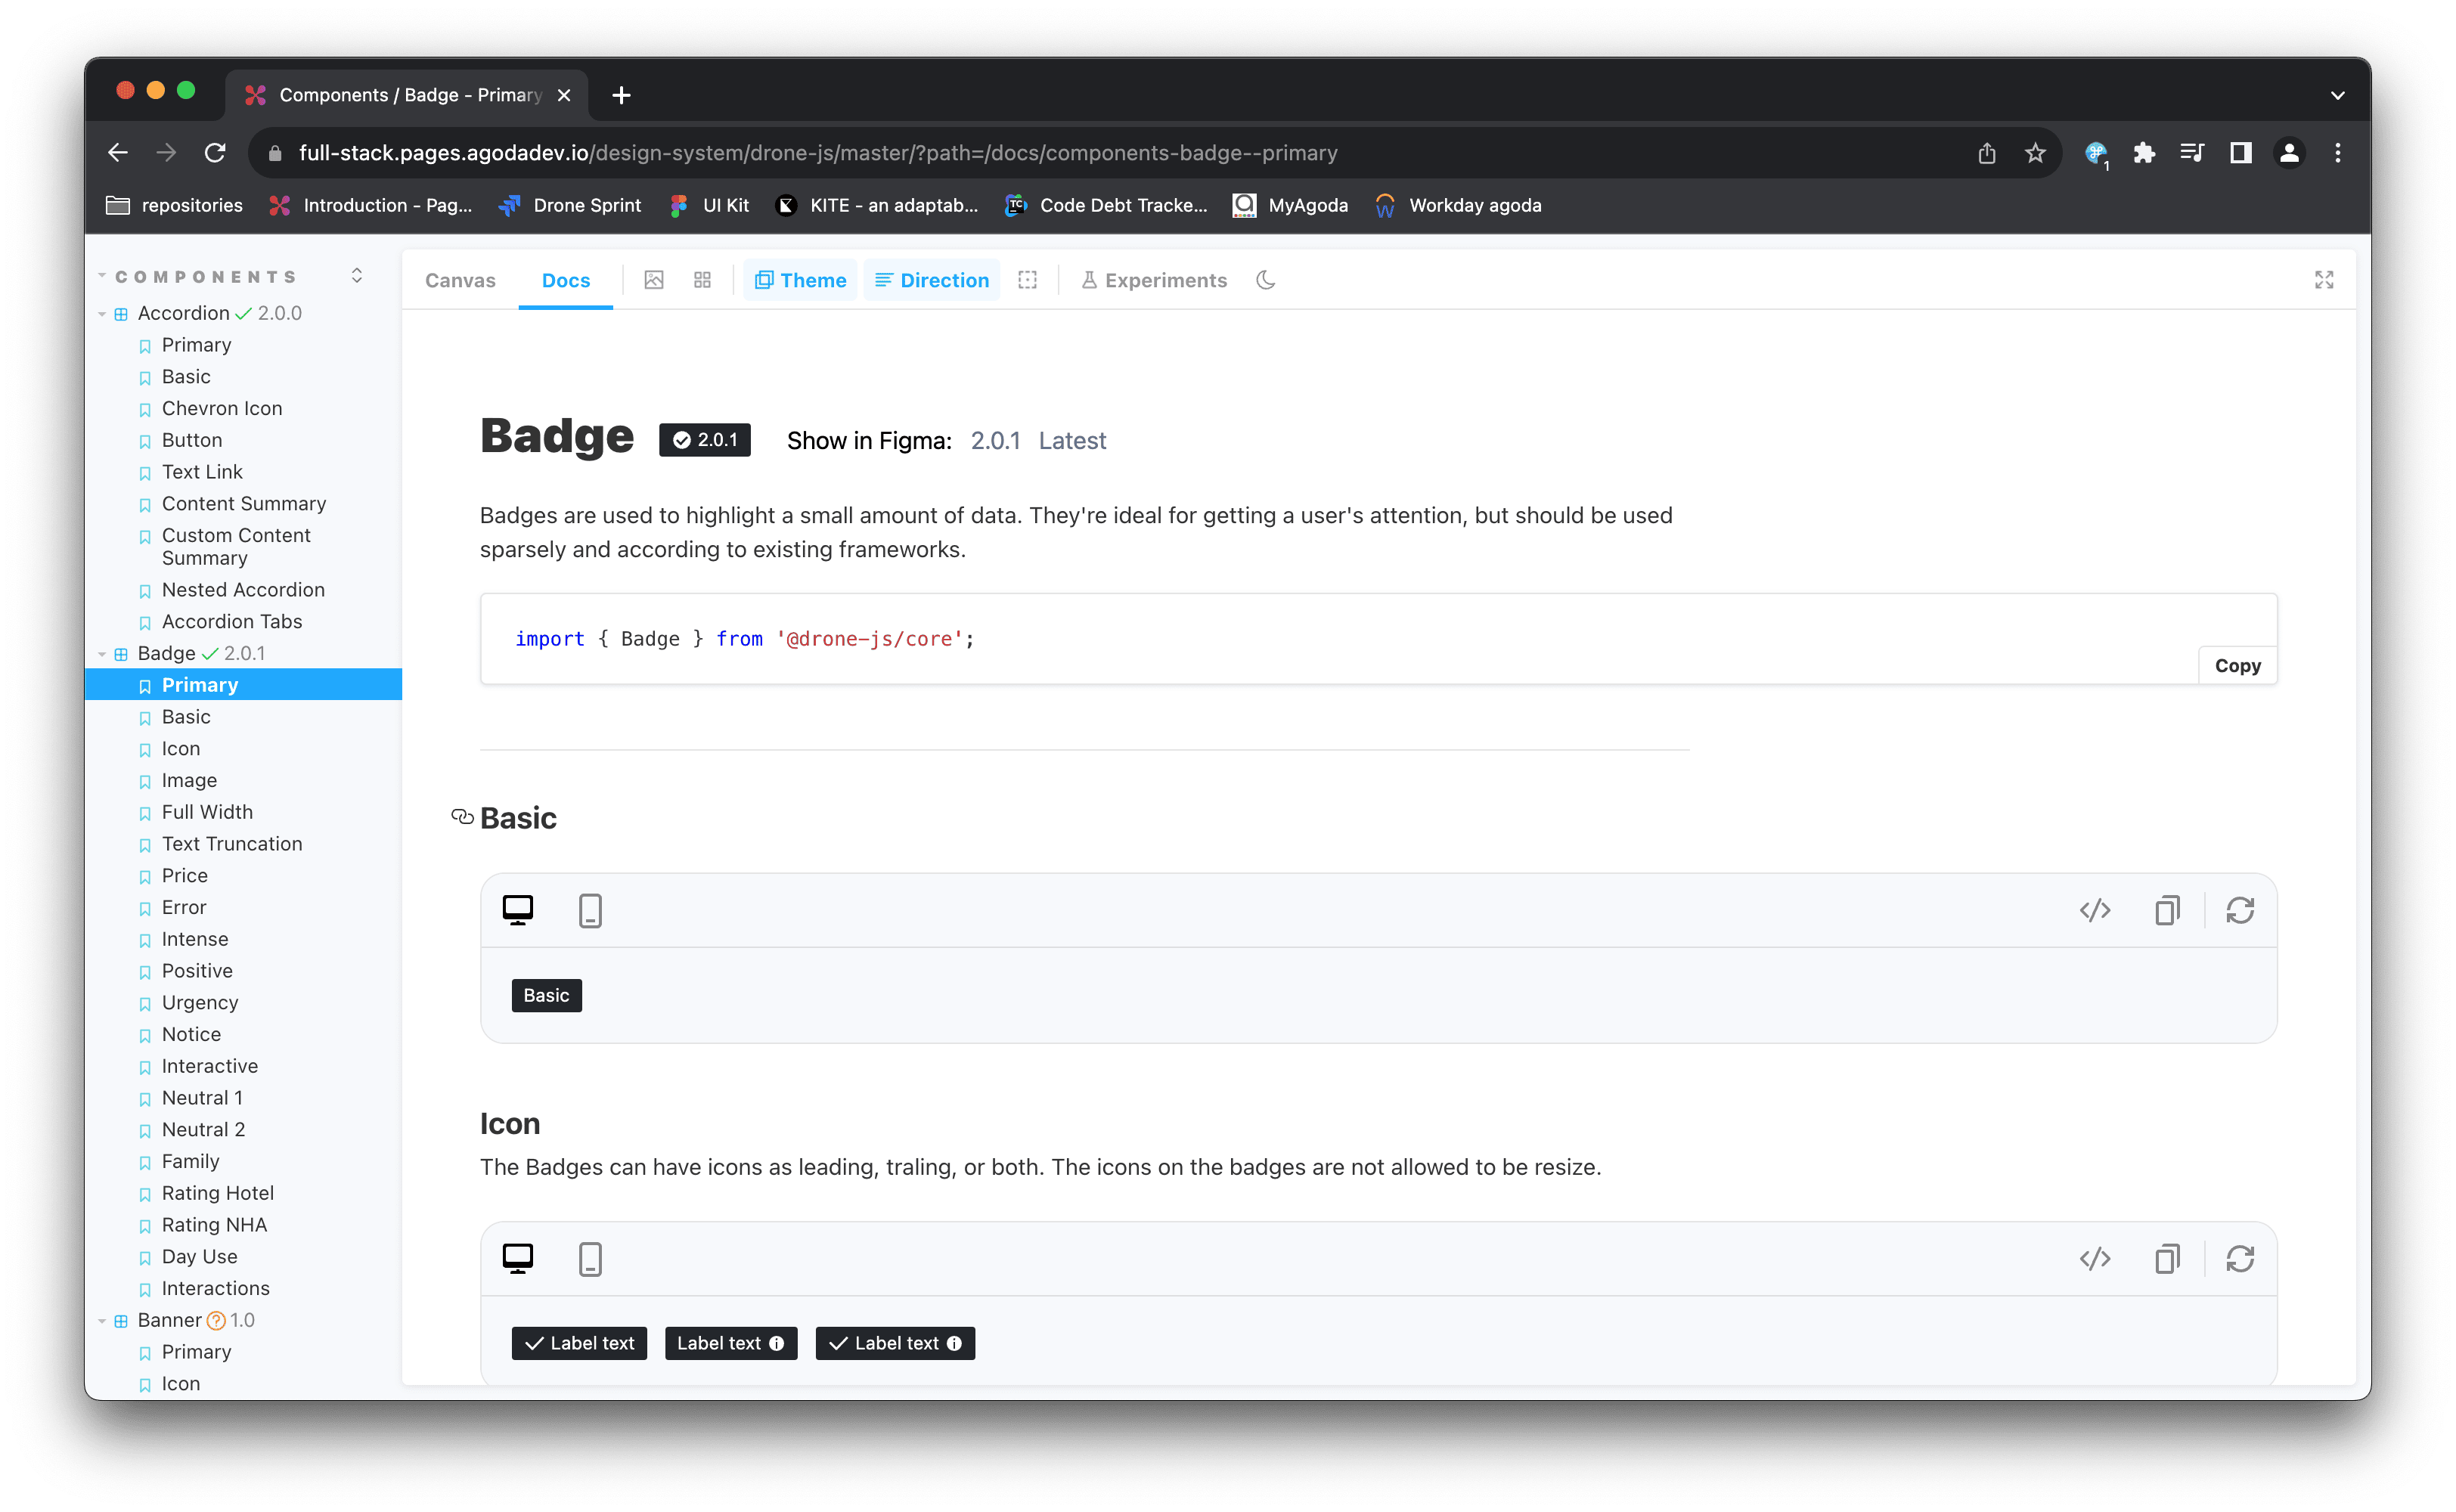Expand or collapse all Components

coord(357,276)
